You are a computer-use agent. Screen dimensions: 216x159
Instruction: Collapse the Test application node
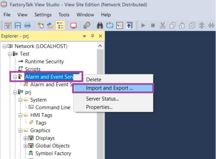coord(10,54)
